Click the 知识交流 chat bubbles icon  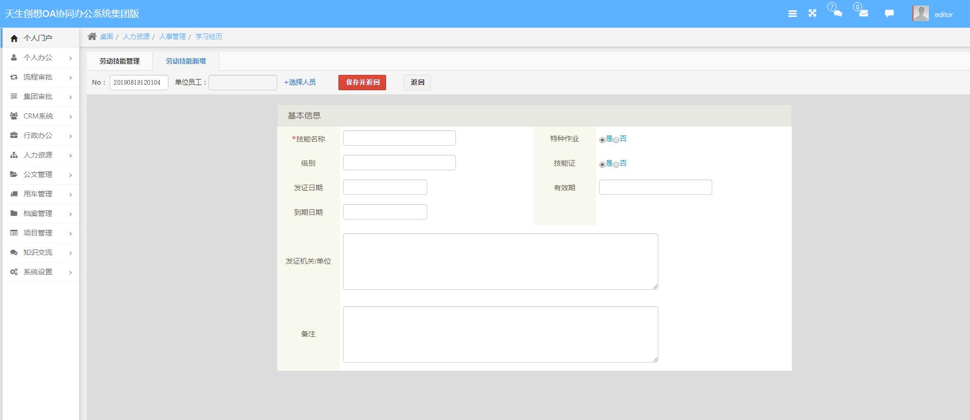(x=14, y=252)
